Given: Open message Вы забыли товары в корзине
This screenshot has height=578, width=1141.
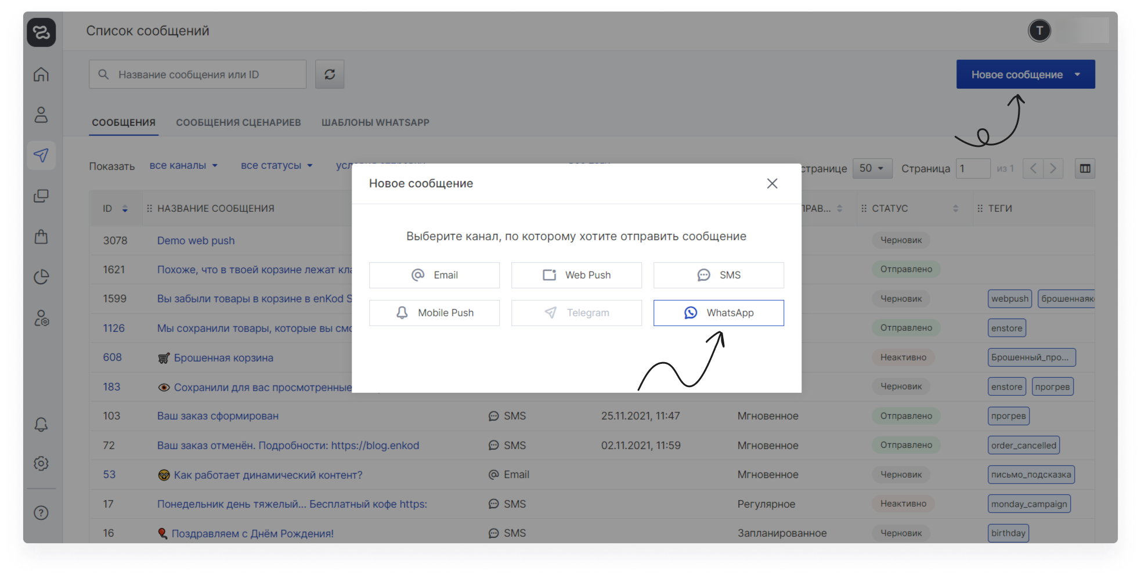Looking at the screenshot, I should point(254,299).
